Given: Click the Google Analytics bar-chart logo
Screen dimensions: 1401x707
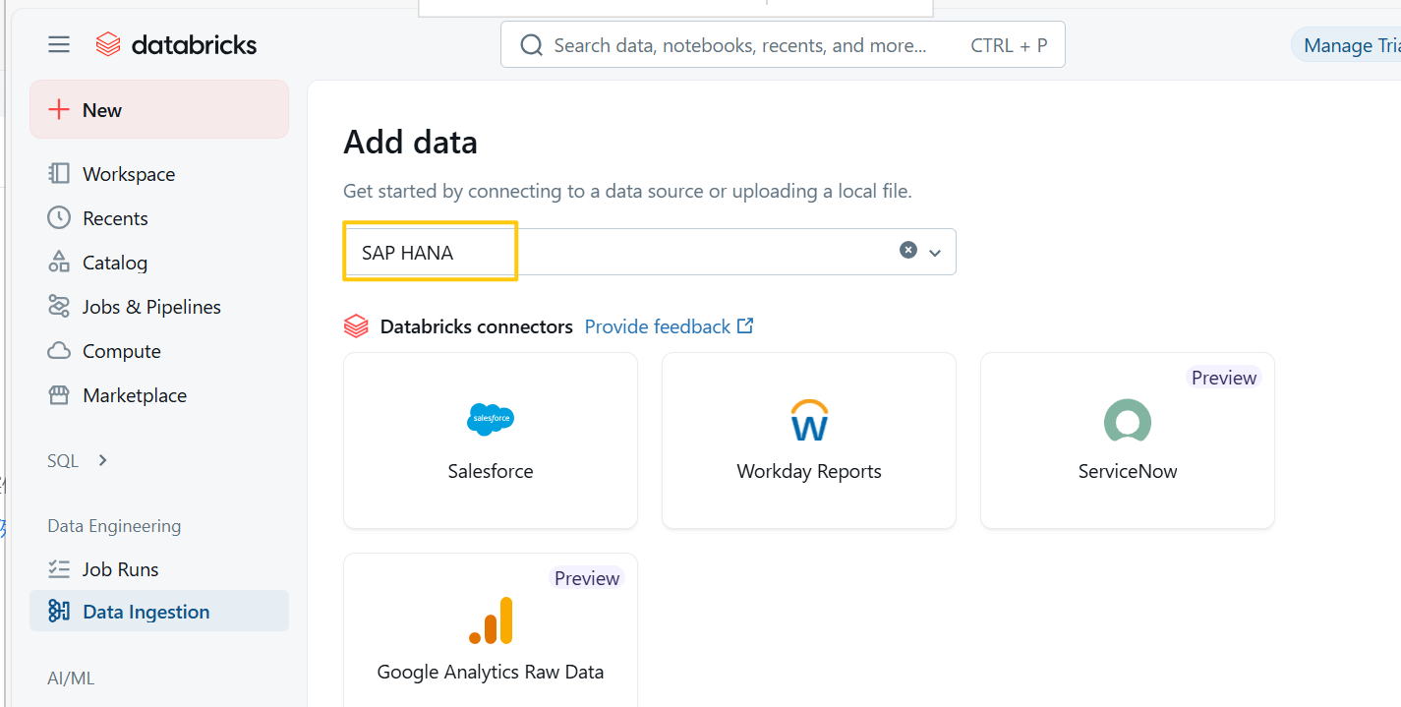Looking at the screenshot, I should click(x=491, y=620).
